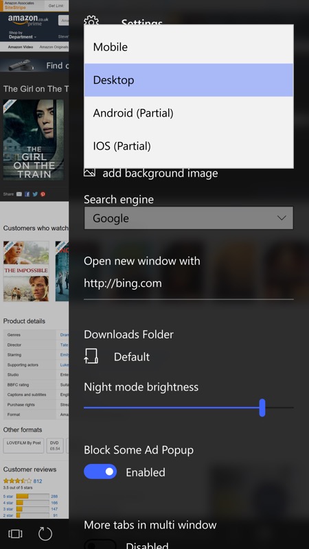Click The Girl on the Train poster
309x549 pixels.
tap(34, 139)
